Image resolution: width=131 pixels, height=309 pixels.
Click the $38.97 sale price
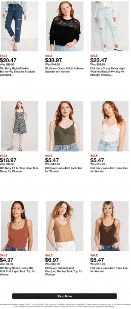[53, 60]
